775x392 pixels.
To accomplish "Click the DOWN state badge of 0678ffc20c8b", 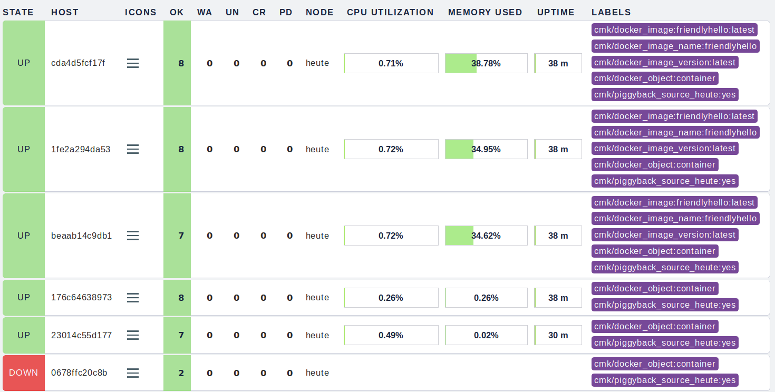I will pyautogui.click(x=23, y=373).
